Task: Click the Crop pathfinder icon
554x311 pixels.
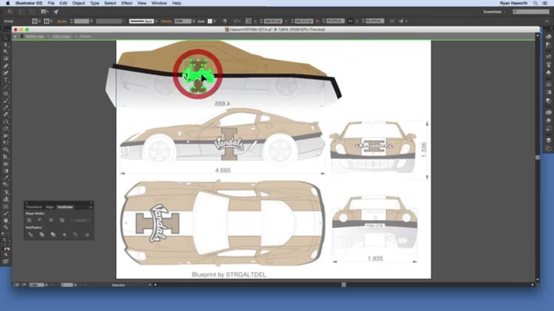Action: click(x=64, y=235)
